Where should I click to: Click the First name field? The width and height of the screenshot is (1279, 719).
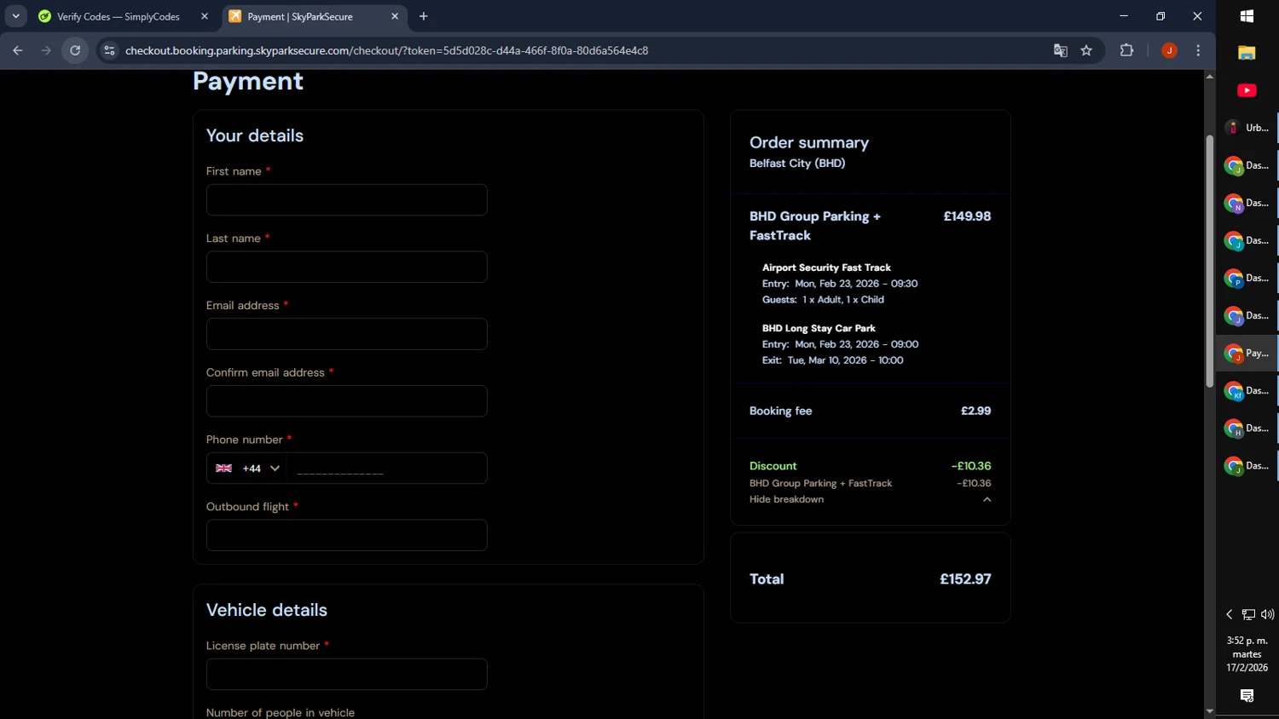point(347,199)
